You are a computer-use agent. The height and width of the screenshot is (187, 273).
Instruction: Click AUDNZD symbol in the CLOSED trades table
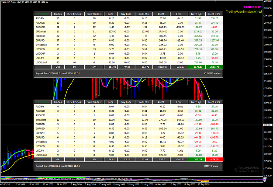[40, 23]
